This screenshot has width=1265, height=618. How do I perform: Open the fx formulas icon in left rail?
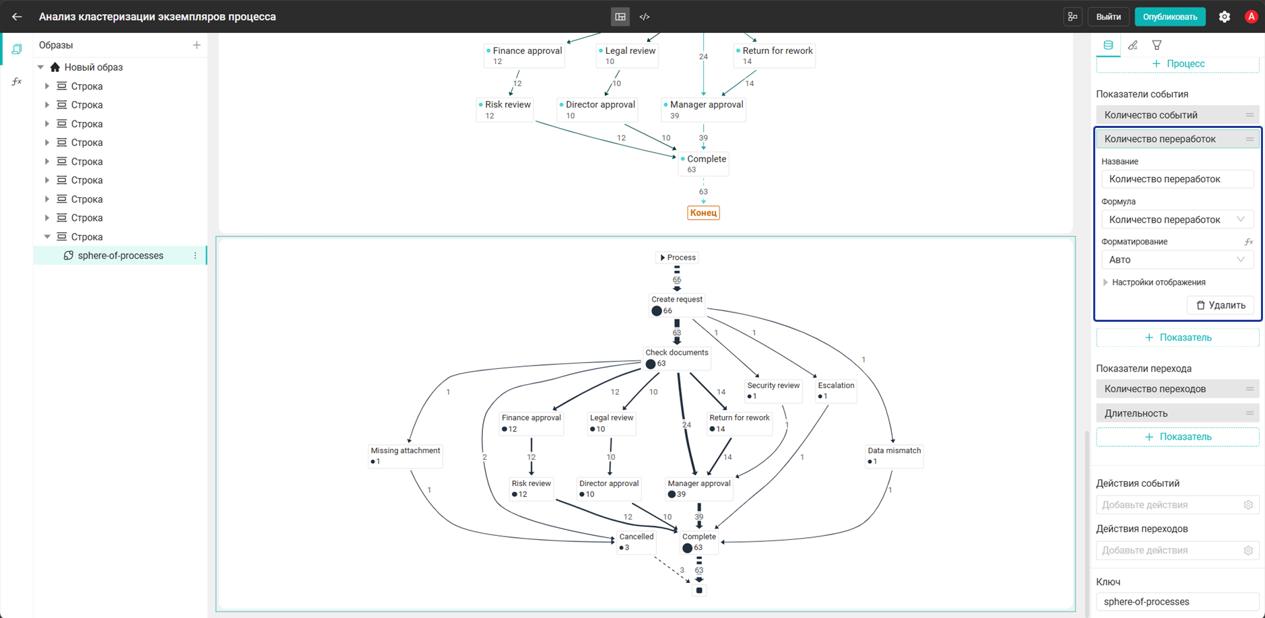point(17,81)
